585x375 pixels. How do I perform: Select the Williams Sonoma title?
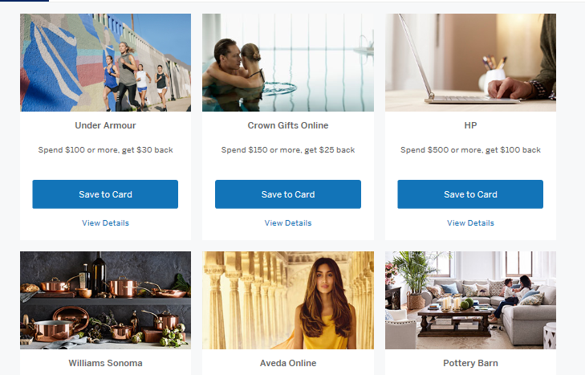pyautogui.click(x=106, y=363)
